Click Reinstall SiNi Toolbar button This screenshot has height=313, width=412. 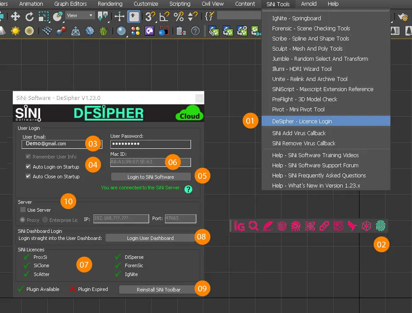158,289
